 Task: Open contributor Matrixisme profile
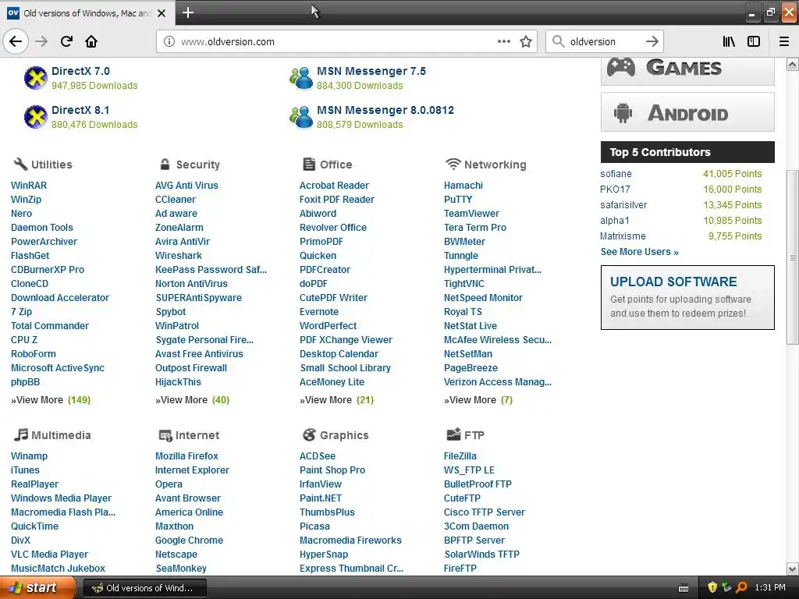click(623, 236)
